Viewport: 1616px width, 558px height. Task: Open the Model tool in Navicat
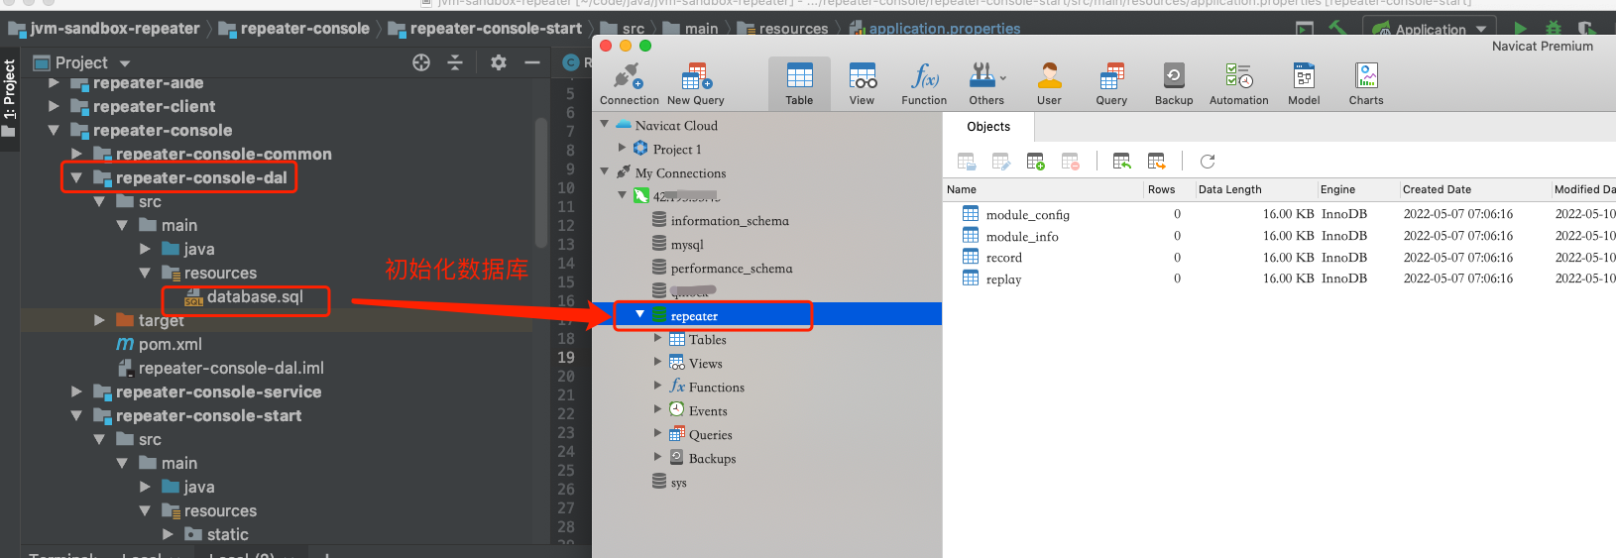pos(1304,84)
